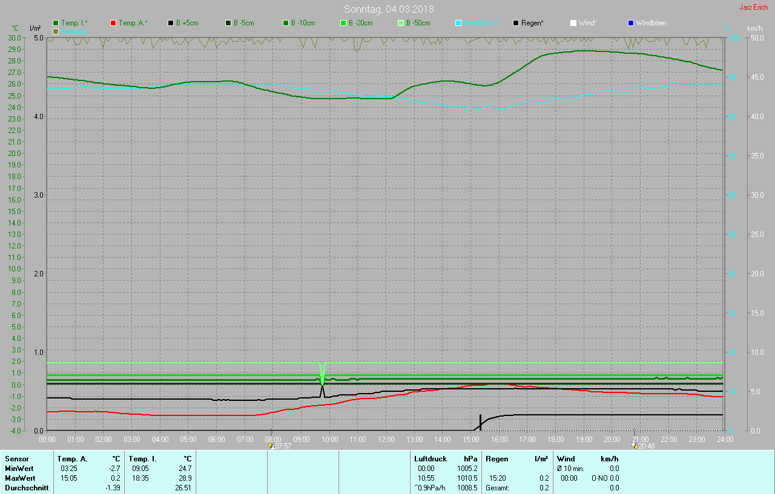Click the MaxWert row label
Viewport: 775px width, 494px height.
pyautogui.click(x=19, y=478)
